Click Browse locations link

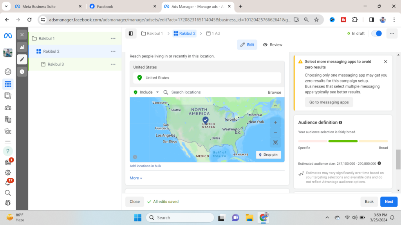click(275, 92)
